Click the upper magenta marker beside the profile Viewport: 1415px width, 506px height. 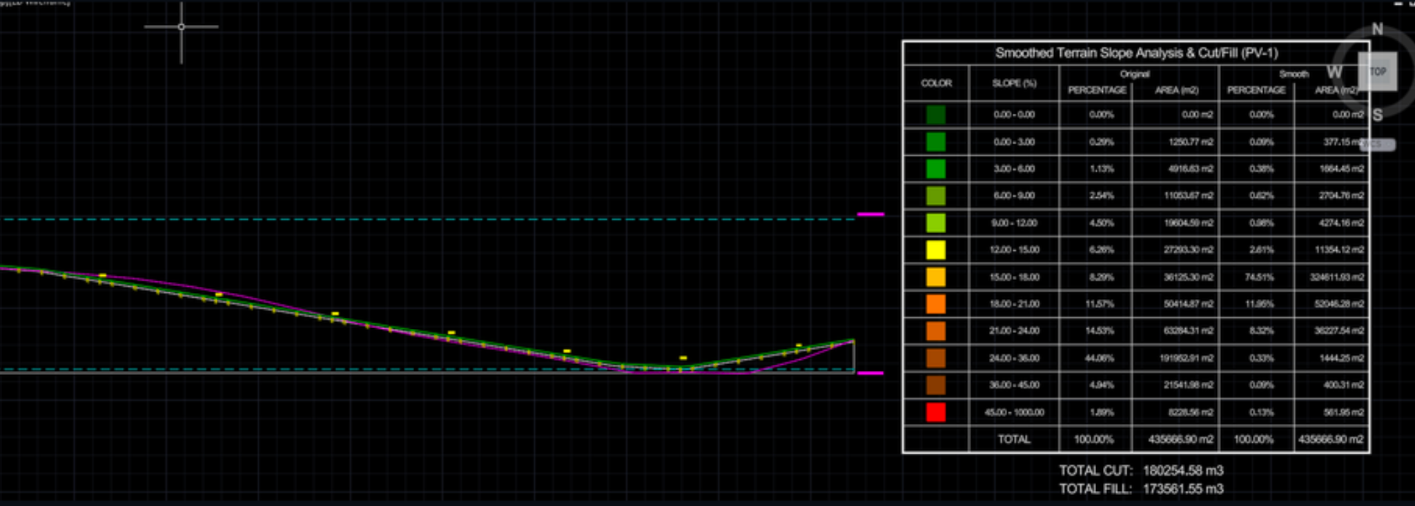(x=870, y=214)
